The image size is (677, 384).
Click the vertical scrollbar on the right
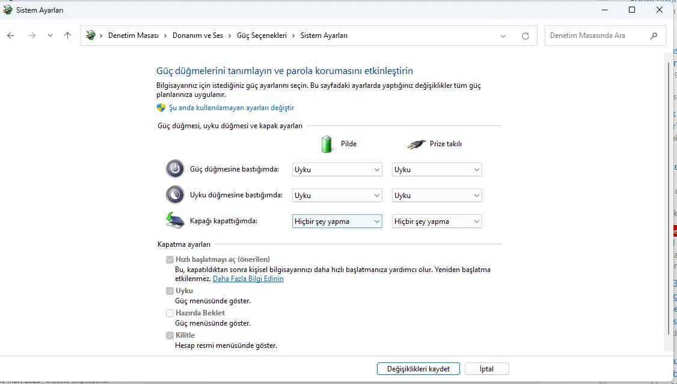point(669,199)
